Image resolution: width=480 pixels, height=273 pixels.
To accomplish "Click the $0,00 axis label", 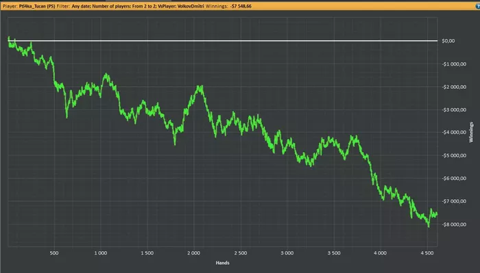I will pos(448,41).
